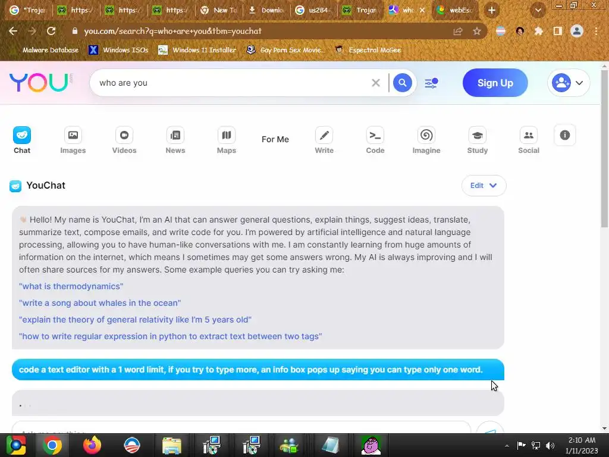Open the News tab
Screen dimensions: 609x457
(x=175, y=140)
